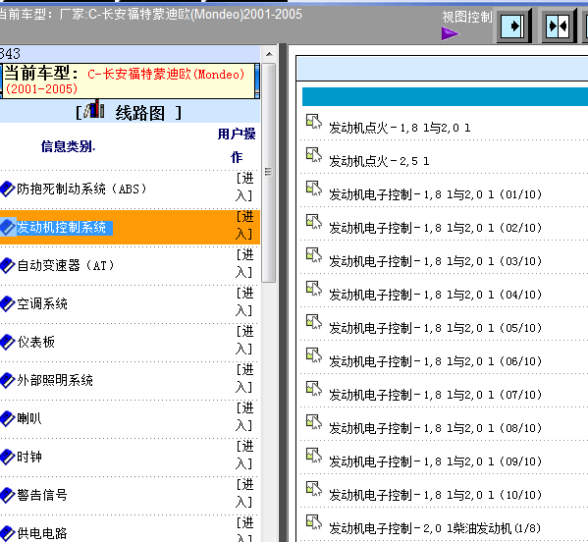Click diagram icon for 发动机电子控制 (08/10)
Image resolution: width=588 pixels, height=542 pixels.
[x=314, y=422]
